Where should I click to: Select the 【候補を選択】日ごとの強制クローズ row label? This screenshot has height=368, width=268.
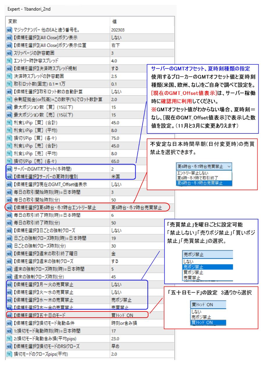tap(45, 230)
